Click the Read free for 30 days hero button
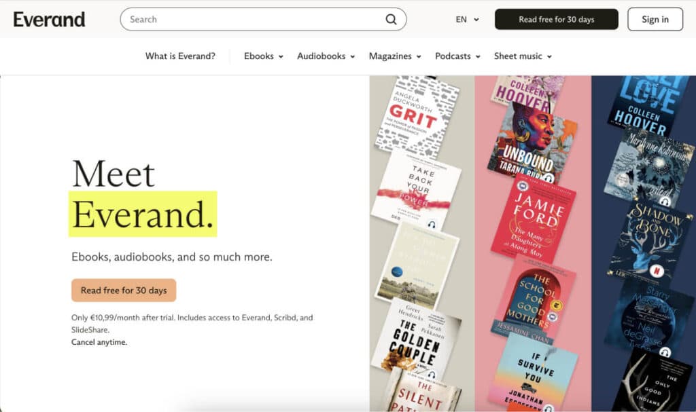Viewport: 696px width, 412px height. [x=123, y=290]
